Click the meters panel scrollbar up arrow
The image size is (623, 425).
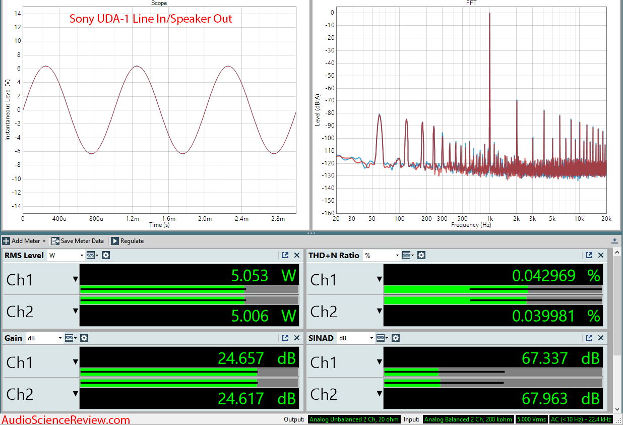[617, 252]
